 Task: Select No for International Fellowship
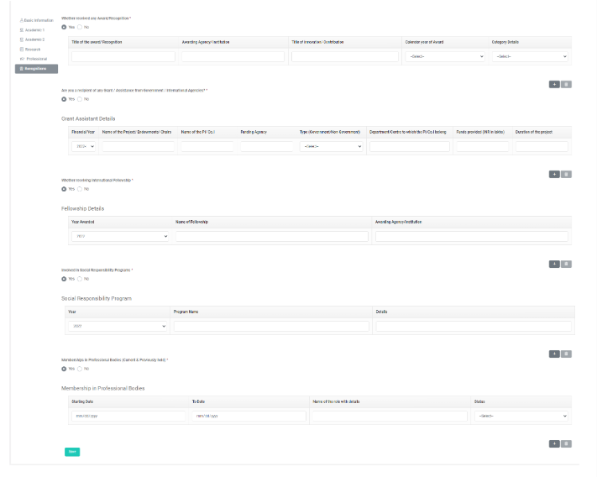(x=80, y=189)
